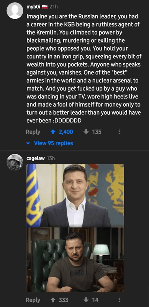
Task: Upvote myb0i's comment
Action: coord(53,132)
